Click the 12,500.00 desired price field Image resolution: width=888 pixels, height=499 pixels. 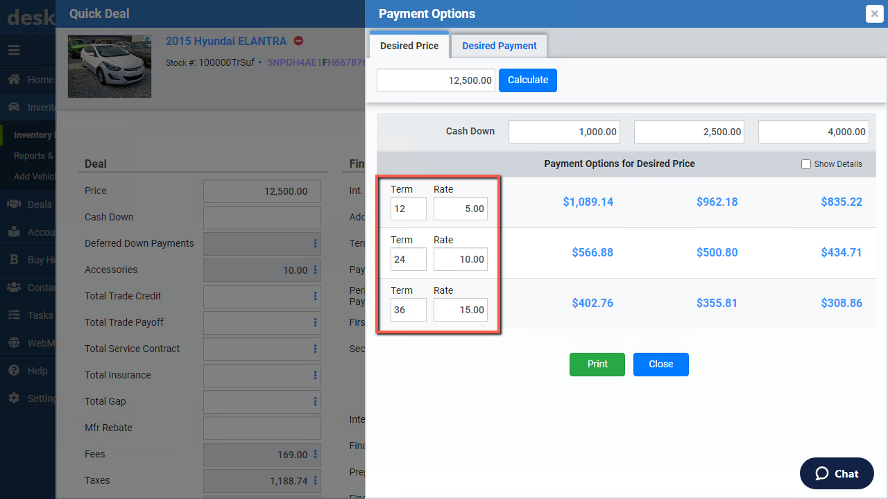tap(436, 80)
